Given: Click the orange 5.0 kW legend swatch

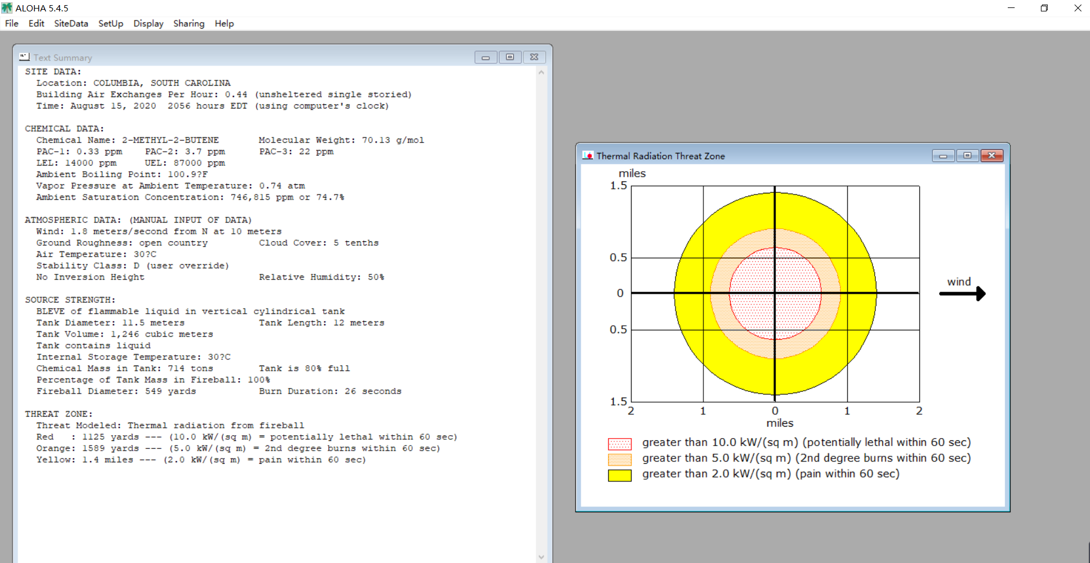Looking at the screenshot, I should tap(620, 459).
